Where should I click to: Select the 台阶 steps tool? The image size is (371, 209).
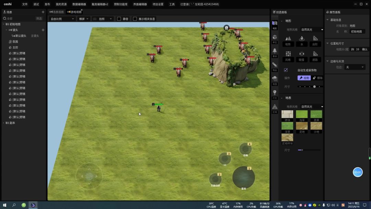pos(315,41)
